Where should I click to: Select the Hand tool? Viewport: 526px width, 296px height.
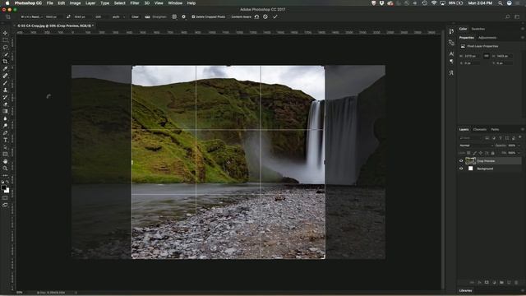[5, 161]
